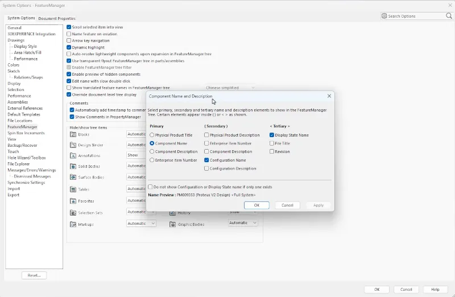Click the Solid Bodies folder icon

coord(73,166)
